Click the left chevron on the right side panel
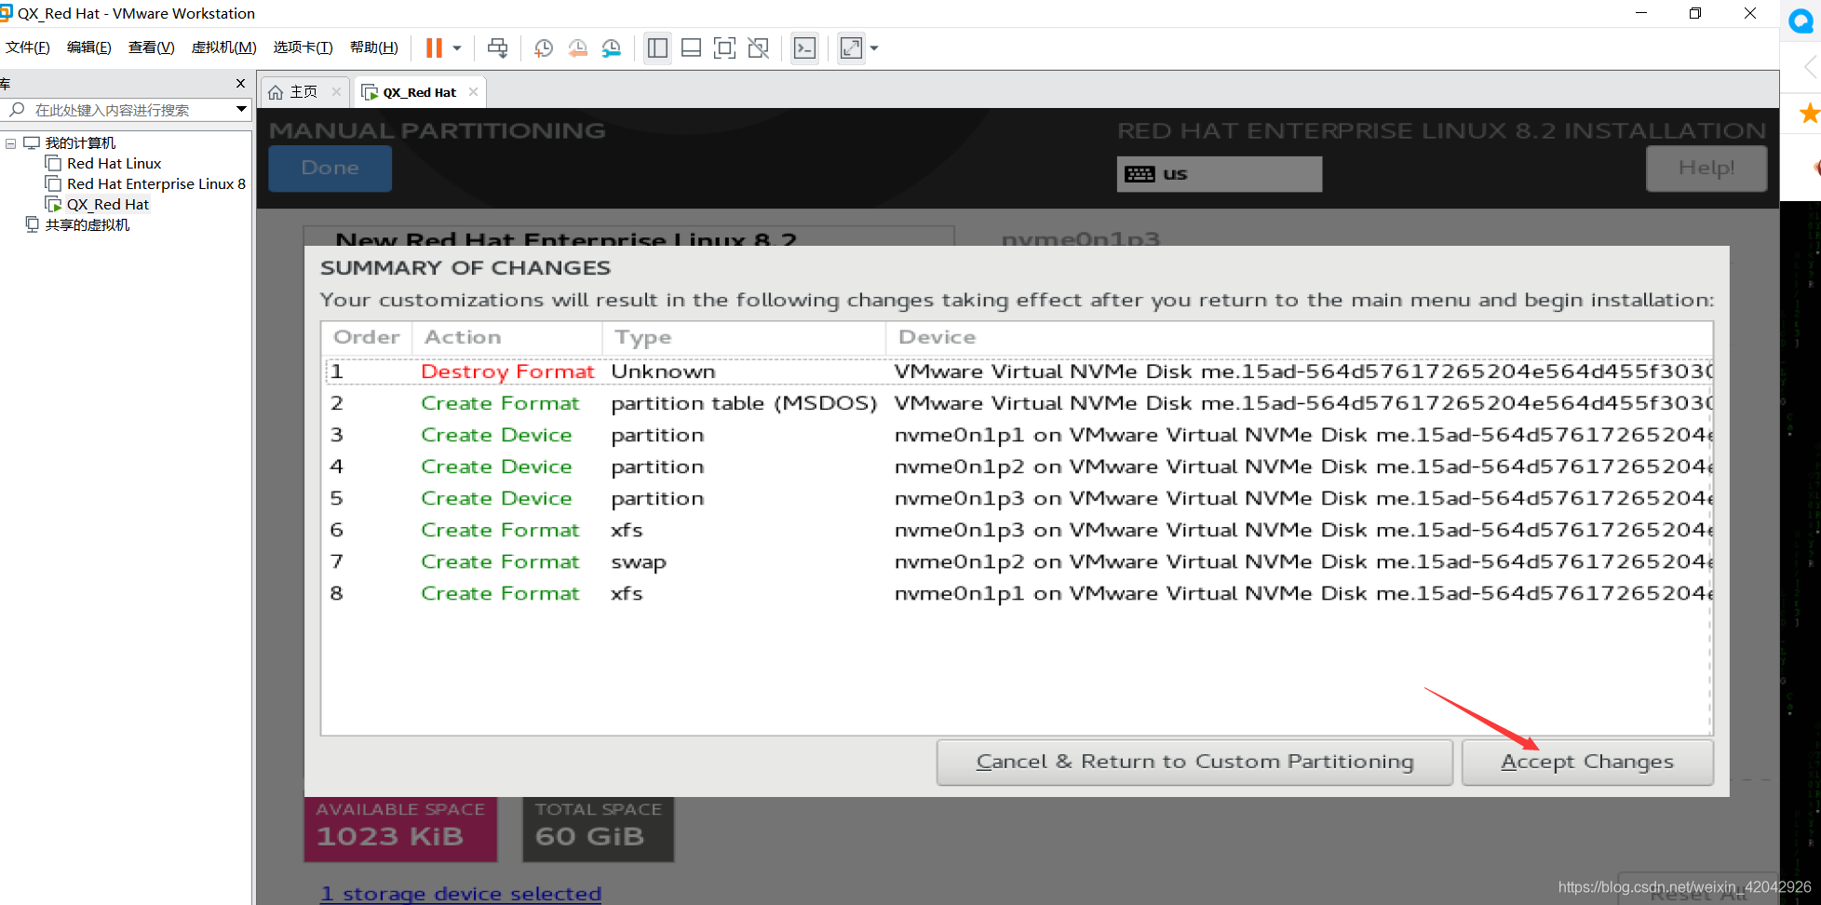This screenshot has width=1821, height=905. [x=1810, y=67]
